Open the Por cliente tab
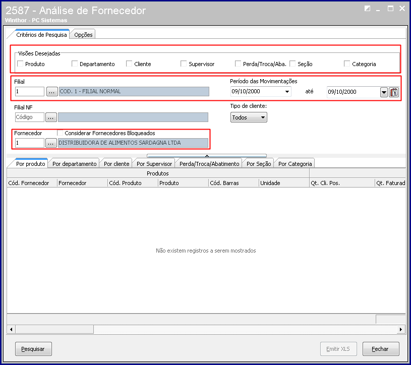This screenshot has width=411, height=365. (x=116, y=164)
